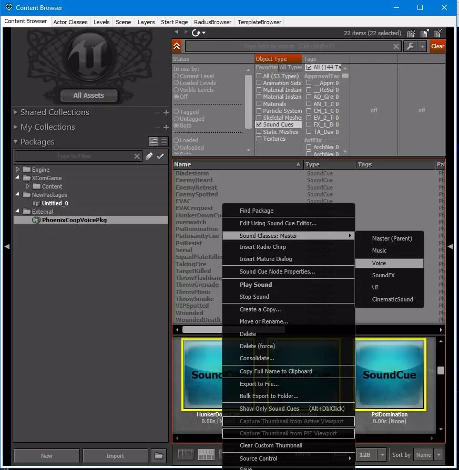Select the Tagged radio option
The width and height of the screenshot is (459, 470).
tap(176, 111)
